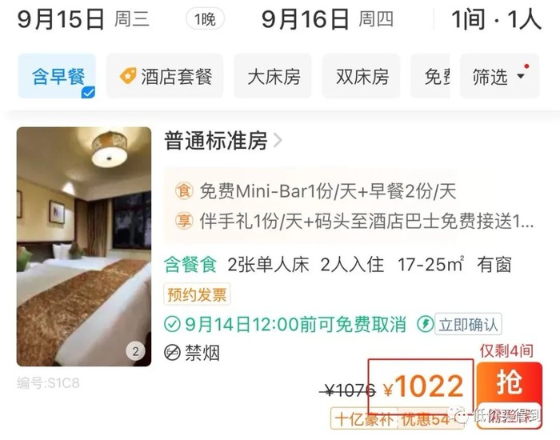560x440 pixels.
Task: Enable the 大床房 filter chip
Action: 273,76
